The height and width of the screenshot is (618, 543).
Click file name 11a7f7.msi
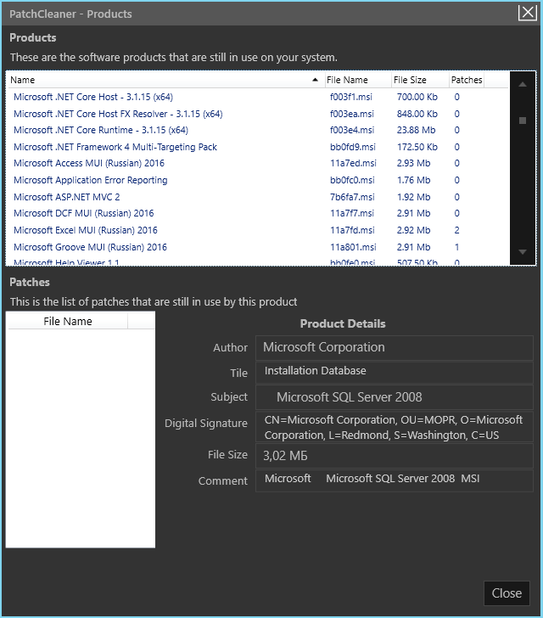352,213
